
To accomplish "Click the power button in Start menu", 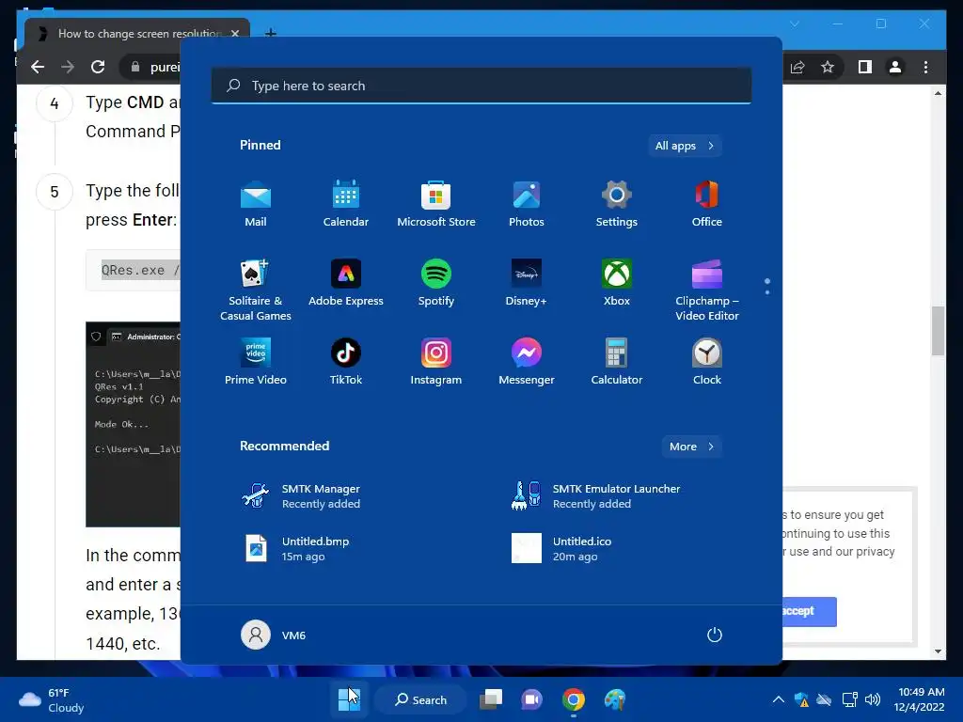I will tap(715, 635).
